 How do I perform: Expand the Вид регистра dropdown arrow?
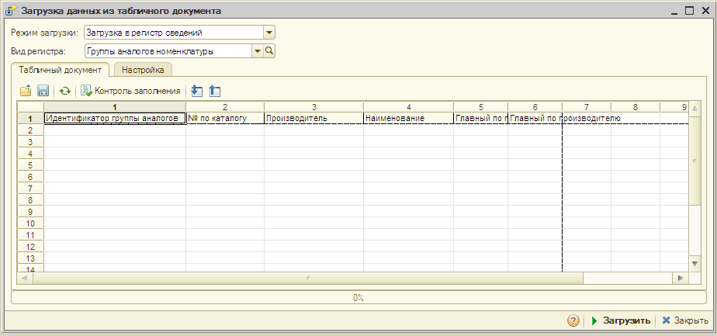257,51
